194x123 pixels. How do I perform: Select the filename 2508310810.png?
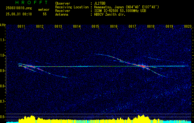pos(19,8)
